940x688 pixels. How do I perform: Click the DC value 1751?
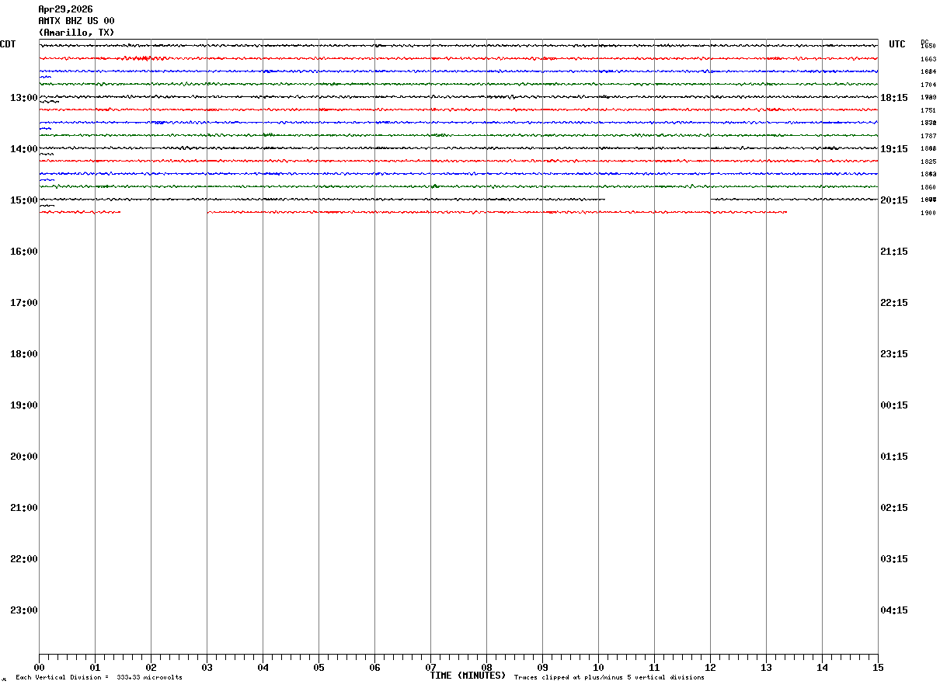coord(928,110)
